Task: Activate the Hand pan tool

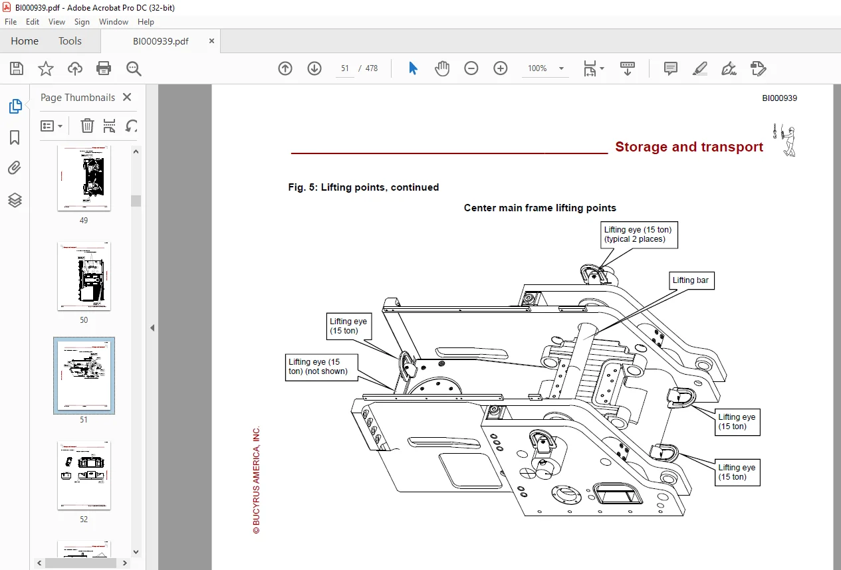Action: [x=442, y=68]
